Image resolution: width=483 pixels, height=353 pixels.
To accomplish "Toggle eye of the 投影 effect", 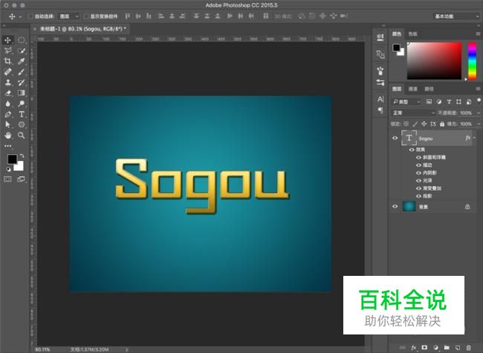I will click(x=418, y=196).
